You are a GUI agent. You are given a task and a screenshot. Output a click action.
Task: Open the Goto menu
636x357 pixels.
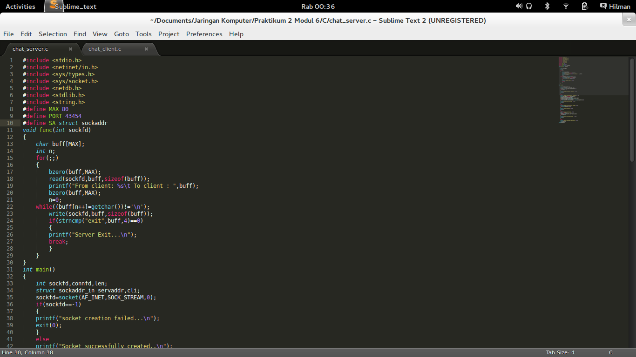point(121,34)
